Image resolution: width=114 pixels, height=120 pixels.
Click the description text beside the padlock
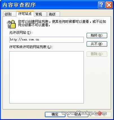point(62,23)
